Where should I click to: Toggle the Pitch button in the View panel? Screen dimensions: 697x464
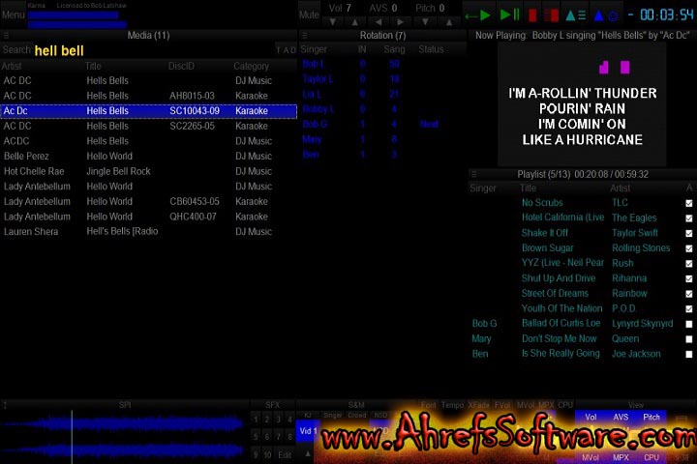click(x=652, y=417)
